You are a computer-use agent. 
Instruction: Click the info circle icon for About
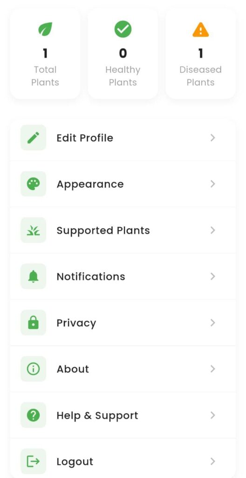[33, 369]
